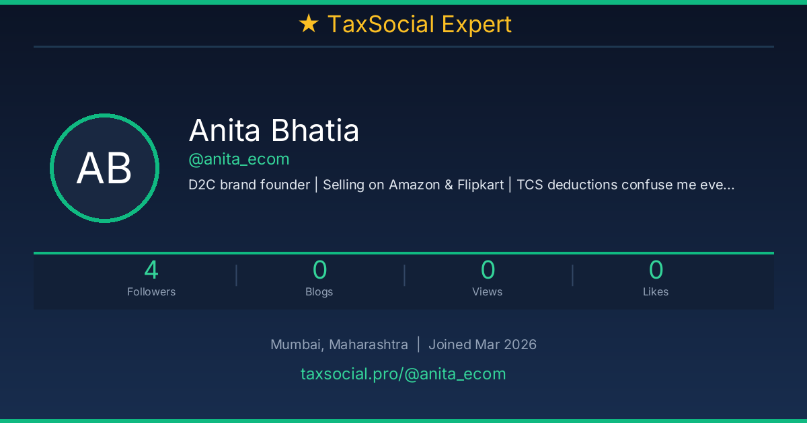807x423 pixels.
Task: Click the follower count number 4
Action: pyautogui.click(x=151, y=270)
